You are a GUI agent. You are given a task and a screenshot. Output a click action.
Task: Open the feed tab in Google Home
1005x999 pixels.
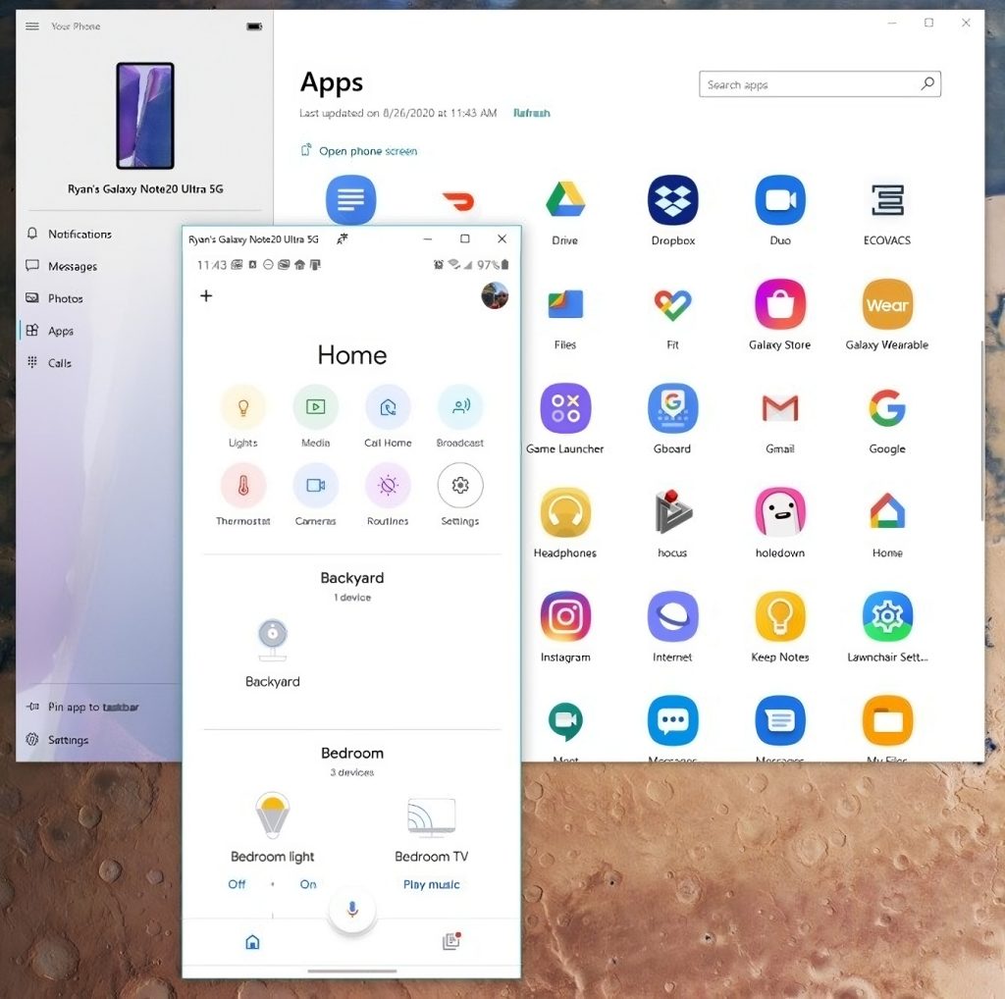pyautogui.click(x=450, y=940)
